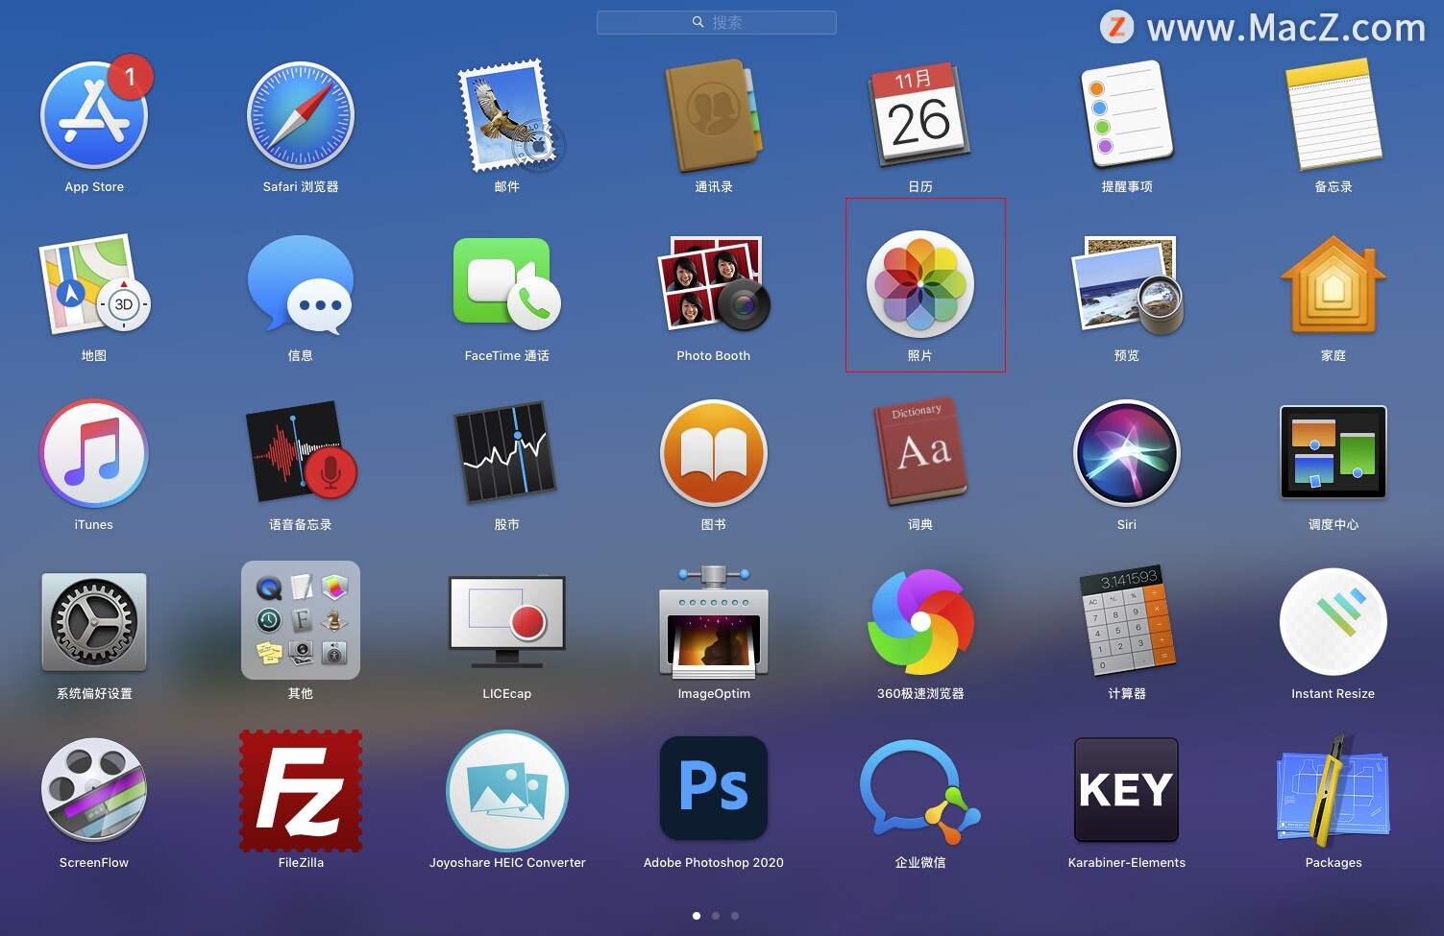This screenshot has height=936, width=1444.
Task: Open the 家庭 Home app
Action: (x=1334, y=284)
